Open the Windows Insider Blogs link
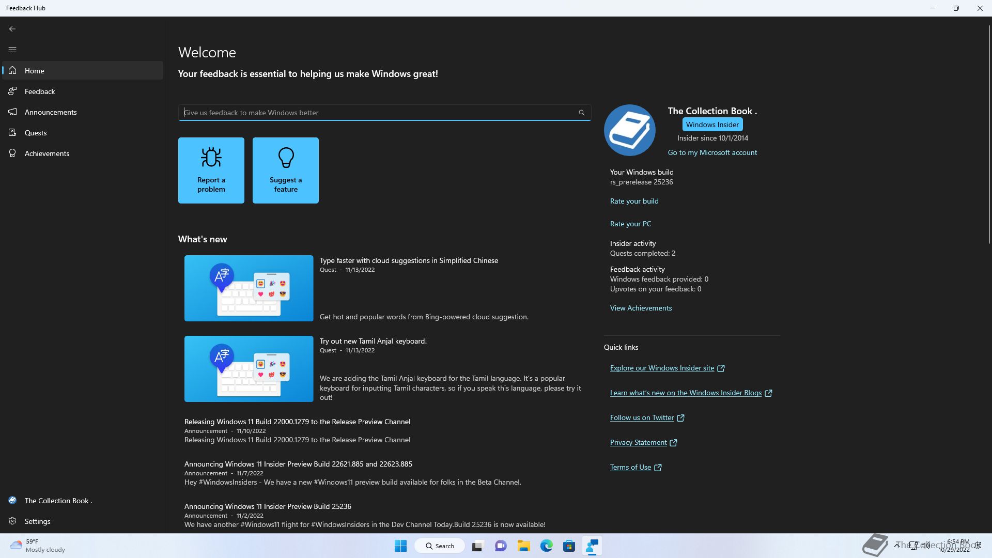 [x=686, y=393]
